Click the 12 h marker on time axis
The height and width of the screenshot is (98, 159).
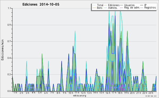[x=83, y=93]
